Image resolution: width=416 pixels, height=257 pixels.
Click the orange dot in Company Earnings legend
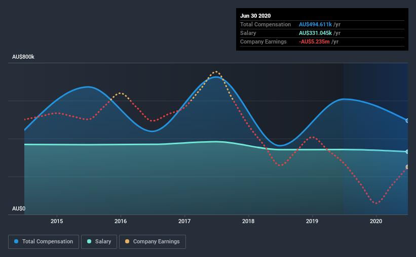(127, 241)
